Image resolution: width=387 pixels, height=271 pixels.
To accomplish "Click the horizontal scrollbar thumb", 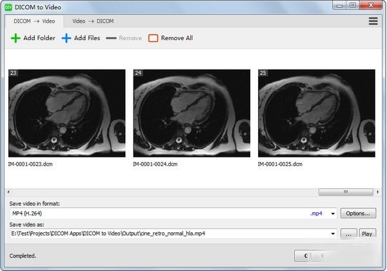I will [x=346, y=192].
